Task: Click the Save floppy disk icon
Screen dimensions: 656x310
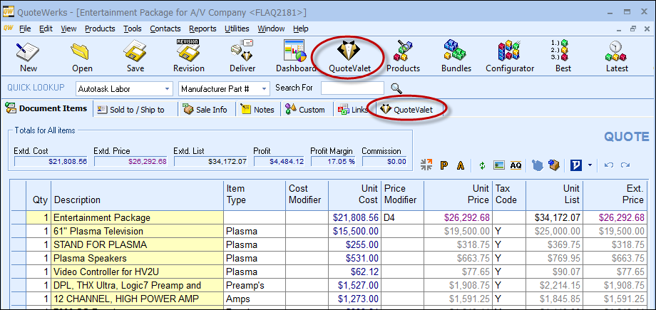Action: click(x=135, y=51)
